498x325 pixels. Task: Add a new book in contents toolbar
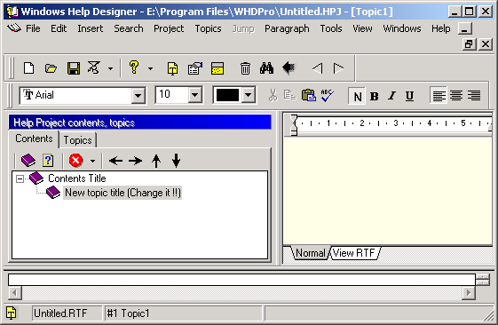[x=28, y=161]
